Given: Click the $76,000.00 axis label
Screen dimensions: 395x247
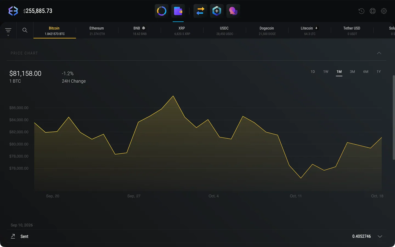Looking at the screenshot, I should tap(19, 168).
